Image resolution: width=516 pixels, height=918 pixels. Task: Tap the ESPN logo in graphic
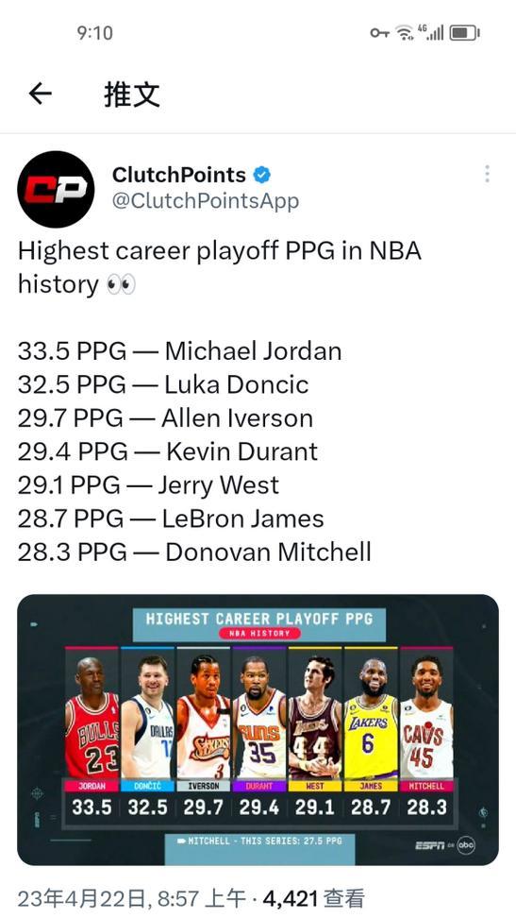(430, 845)
